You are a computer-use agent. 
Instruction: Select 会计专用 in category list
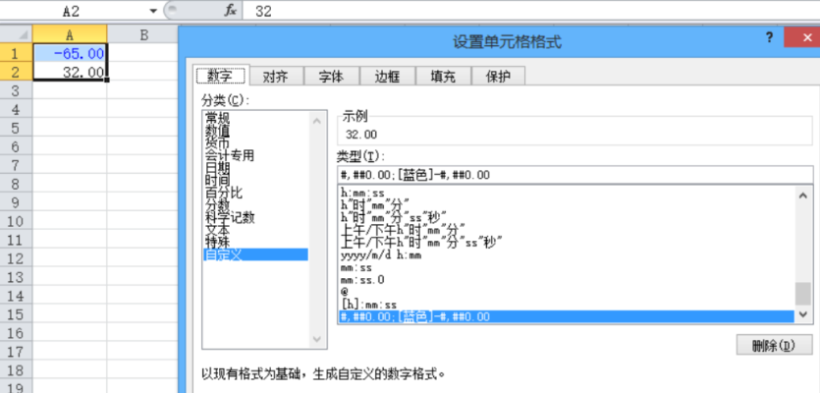point(229,155)
